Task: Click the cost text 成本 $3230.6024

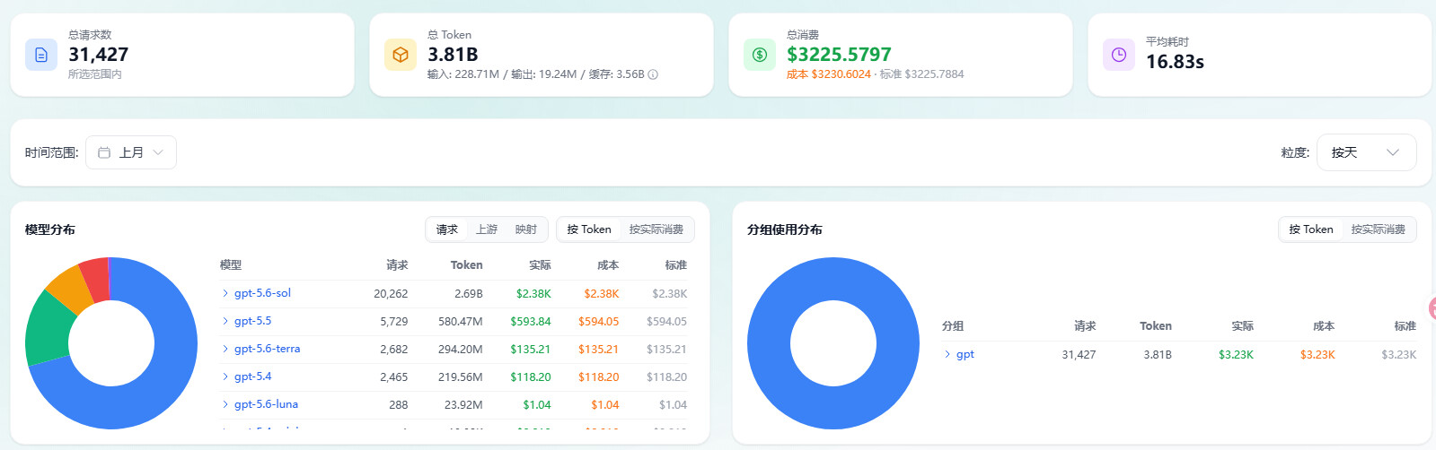Action: click(x=829, y=74)
